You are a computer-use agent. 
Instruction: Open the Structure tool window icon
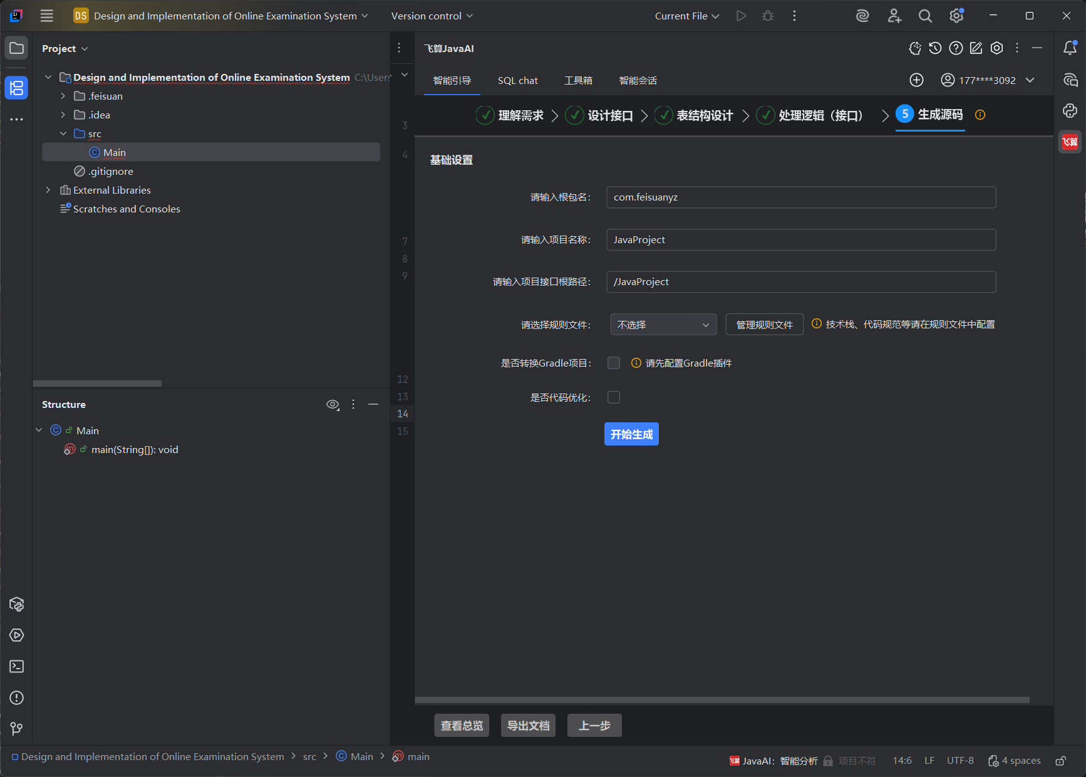(17, 88)
